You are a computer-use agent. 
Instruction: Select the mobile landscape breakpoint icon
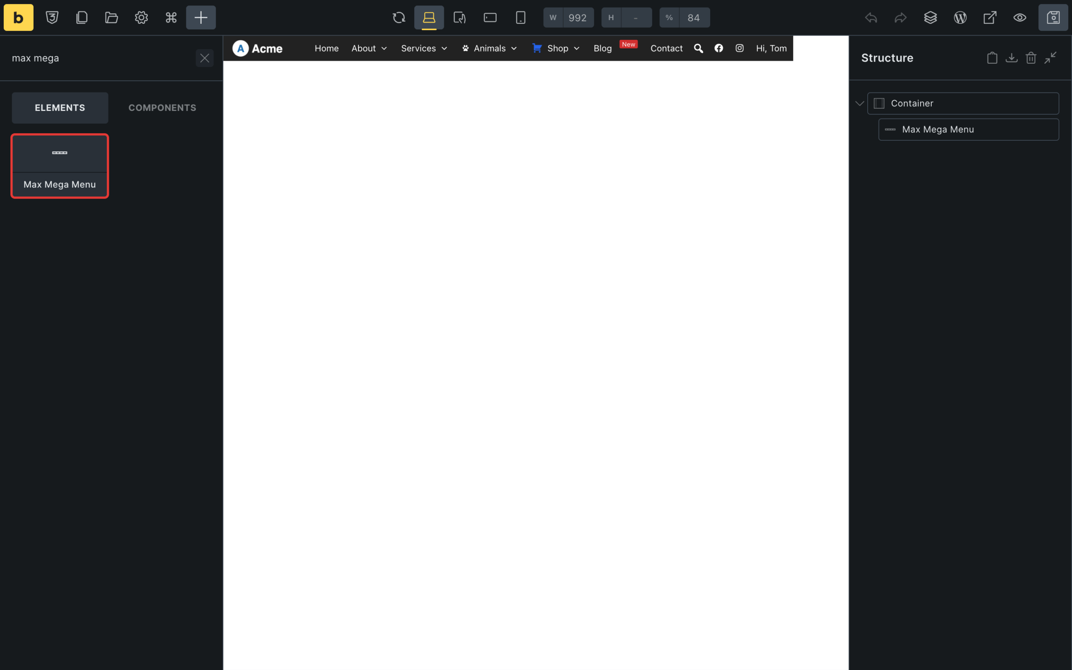tap(490, 18)
